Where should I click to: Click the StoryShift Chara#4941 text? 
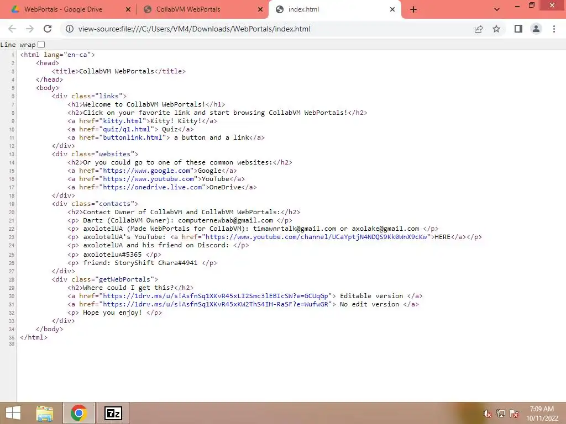pos(156,262)
